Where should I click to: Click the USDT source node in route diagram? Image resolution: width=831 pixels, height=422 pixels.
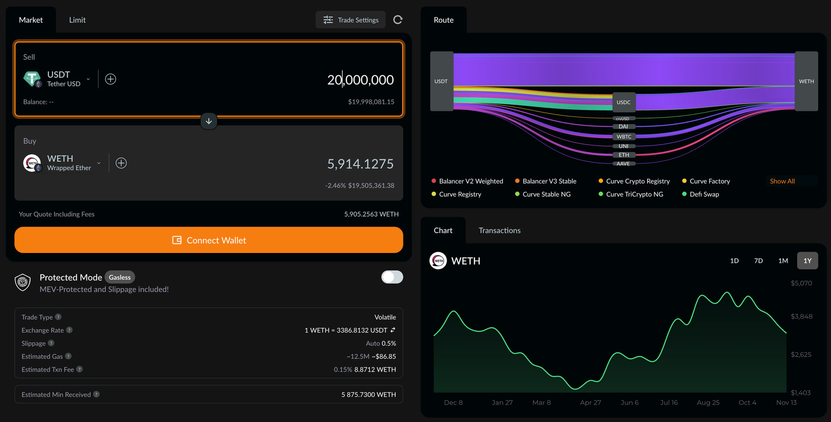(441, 81)
